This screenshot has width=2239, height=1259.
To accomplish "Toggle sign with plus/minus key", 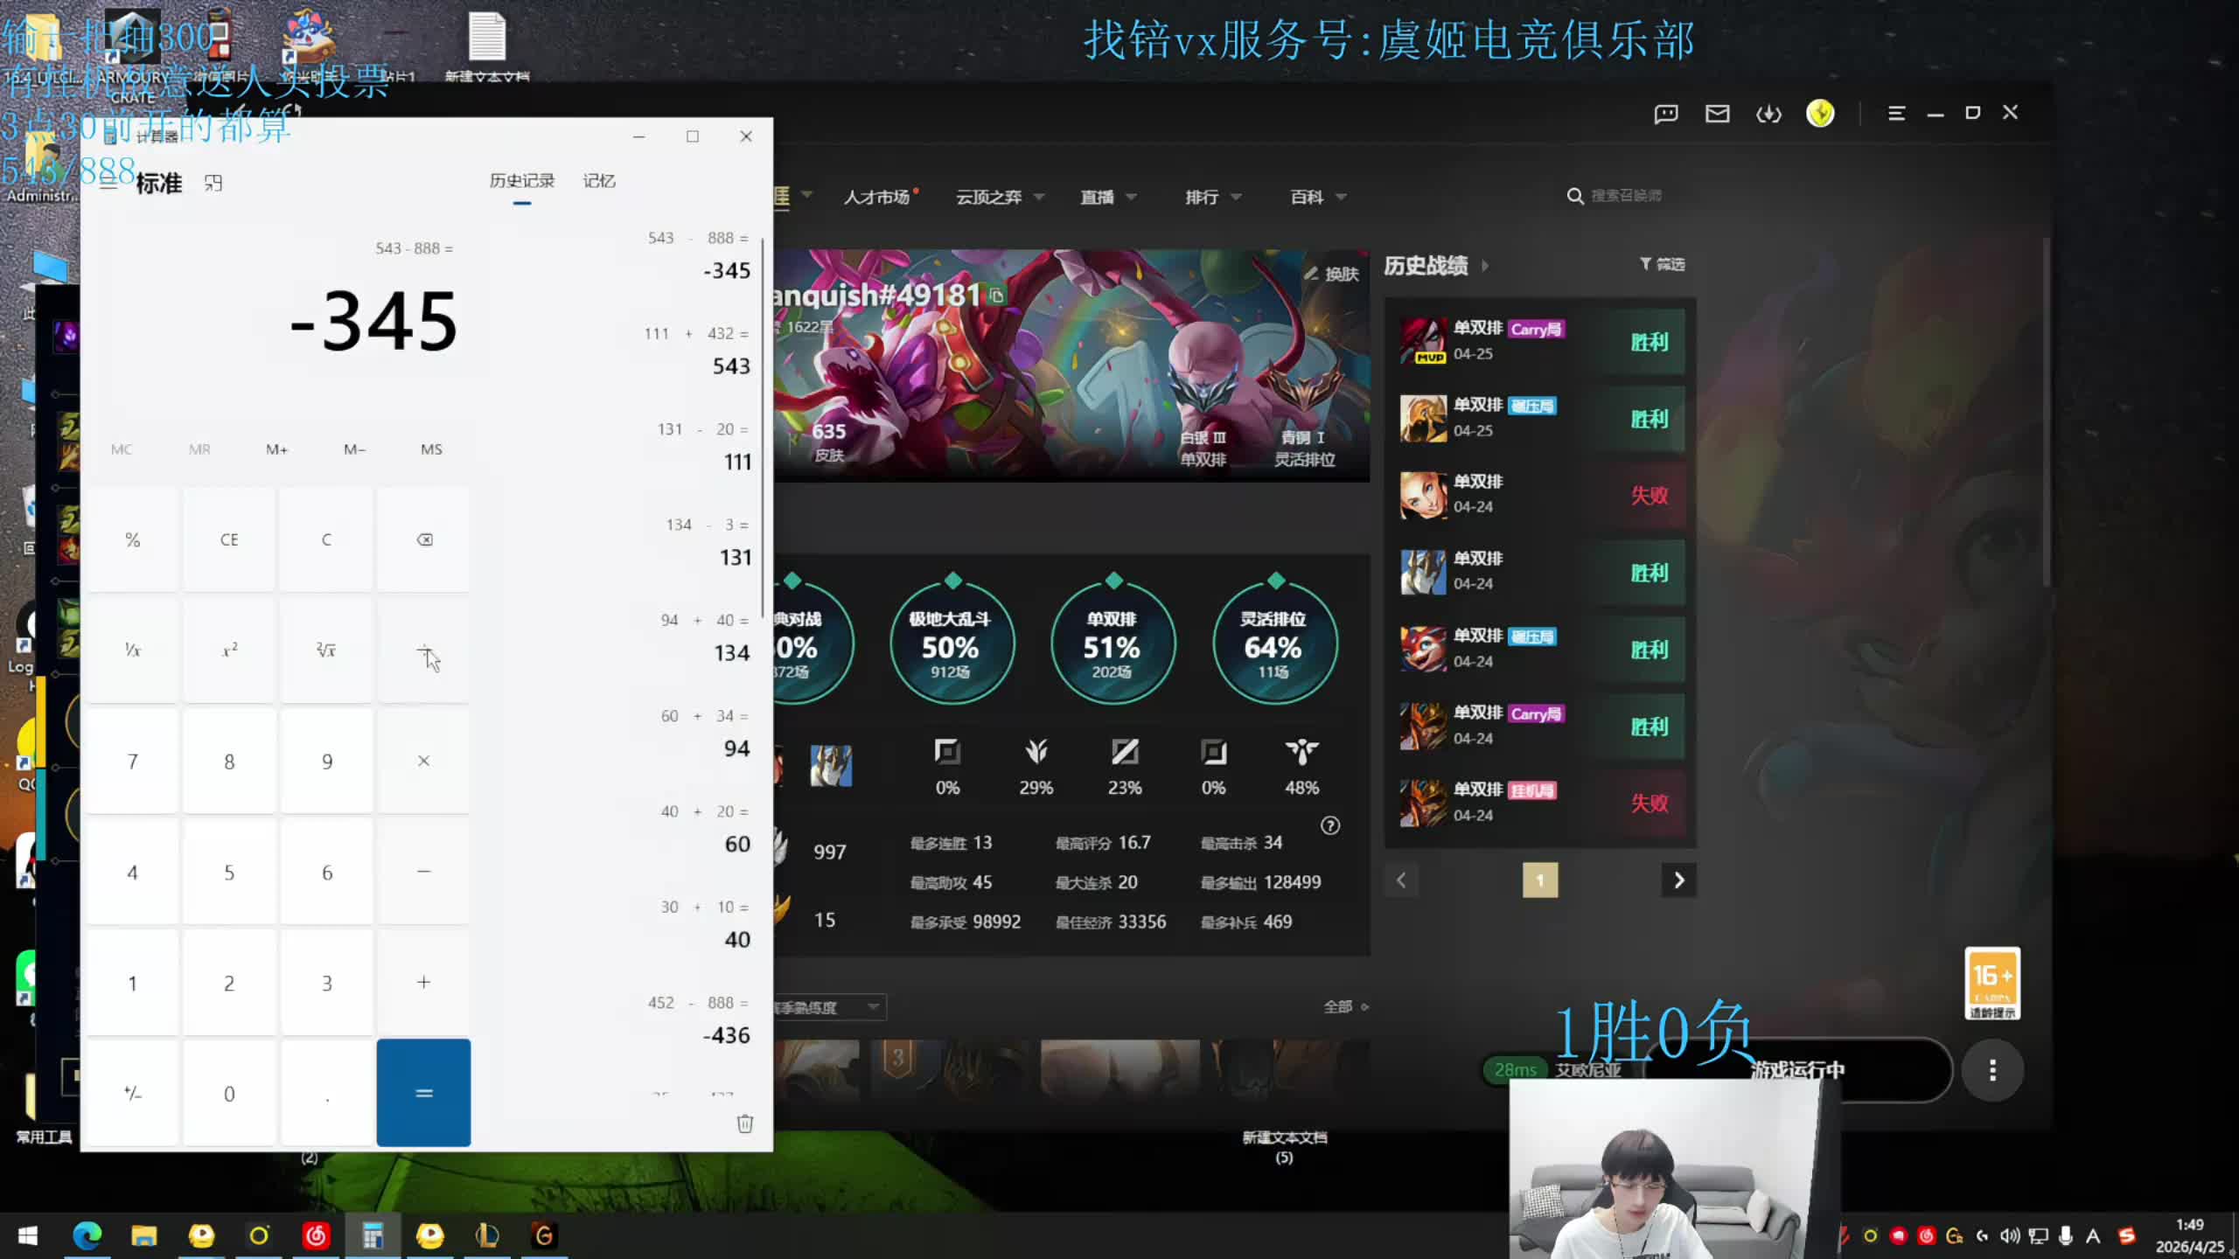I will [x=132, y=1093].
